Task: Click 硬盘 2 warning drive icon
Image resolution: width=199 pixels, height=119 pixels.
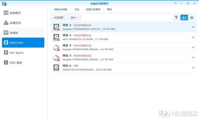Action: click(56, 27)
